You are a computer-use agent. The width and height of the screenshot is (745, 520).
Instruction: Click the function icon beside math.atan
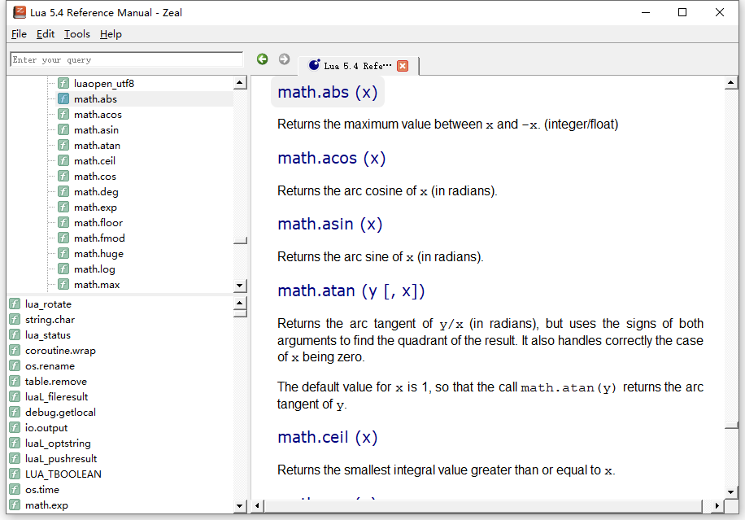tap(63, 145)
